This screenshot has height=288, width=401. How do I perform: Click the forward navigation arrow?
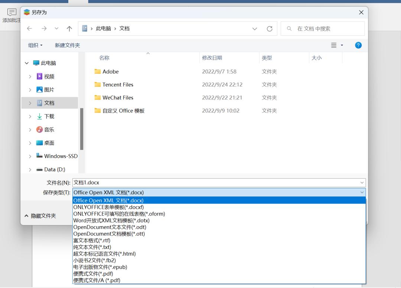coord(44,28)
